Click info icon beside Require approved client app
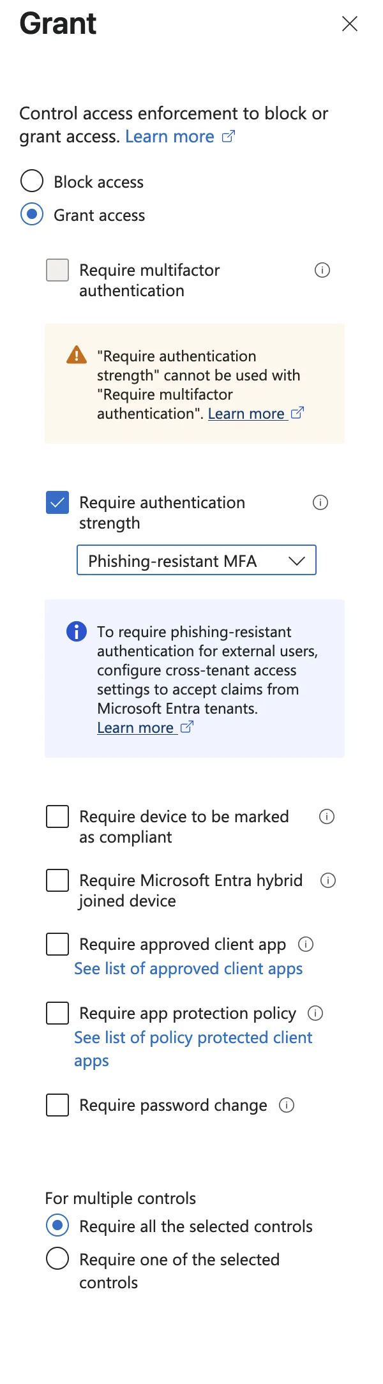The height and width of the screenshot is (1384, 383). tap(306, 944)
